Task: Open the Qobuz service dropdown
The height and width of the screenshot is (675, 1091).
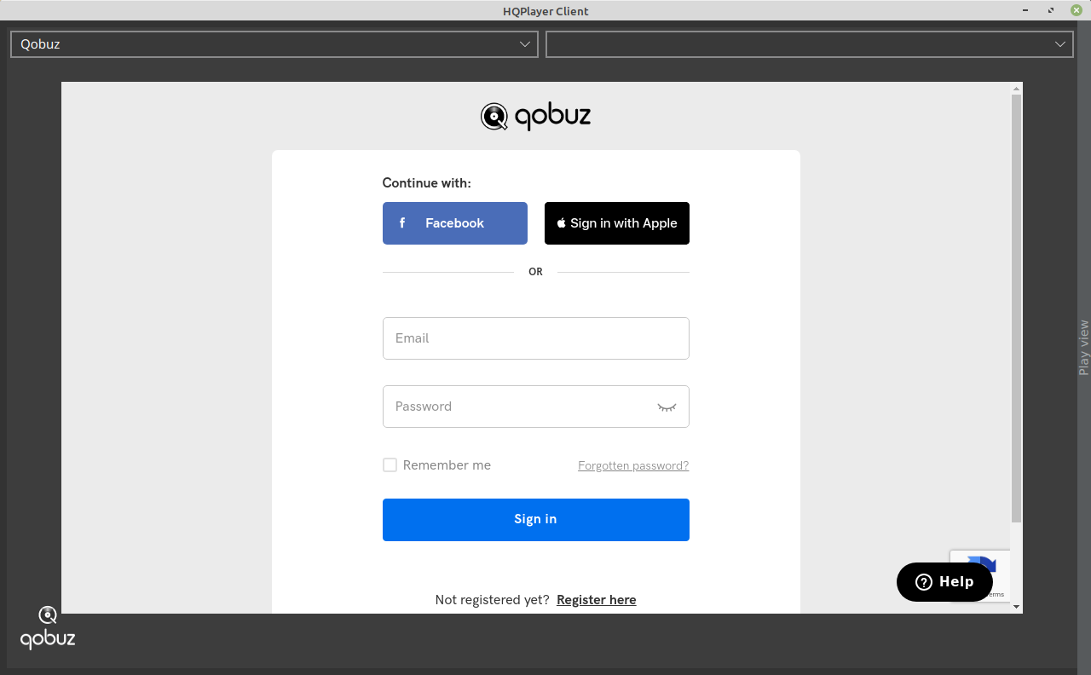Action: click(x=274, y=44)
